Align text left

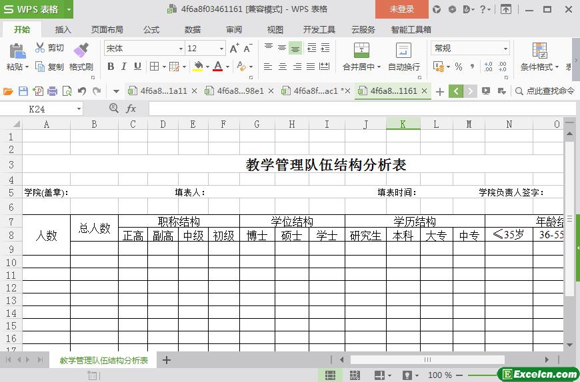(x=268, y=67)
